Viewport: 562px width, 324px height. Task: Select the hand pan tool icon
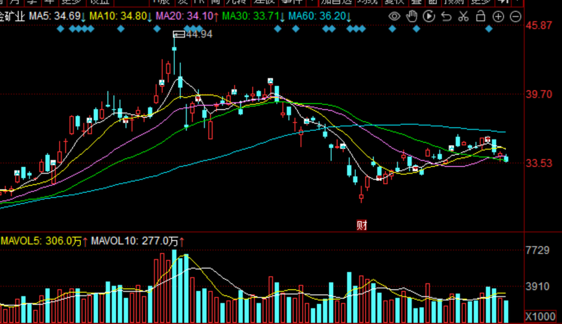pos(412,16)
